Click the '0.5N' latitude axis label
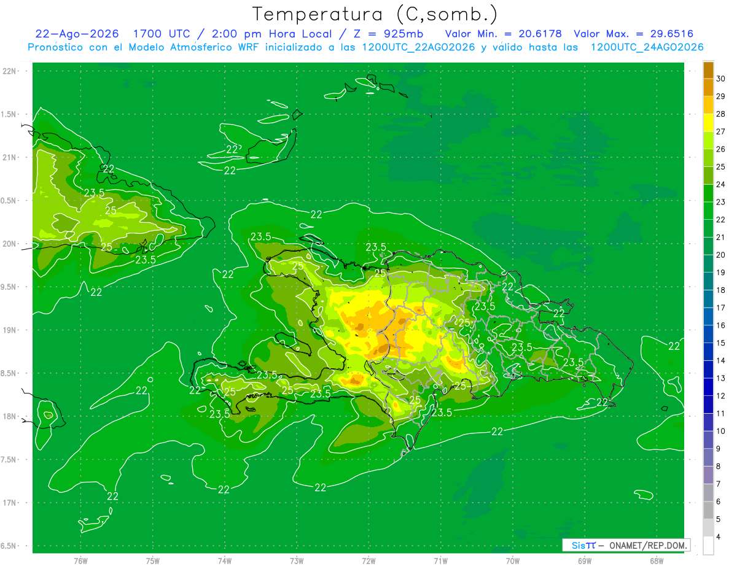The height and width of the screenshot is (569, 737). pos(9,201)
